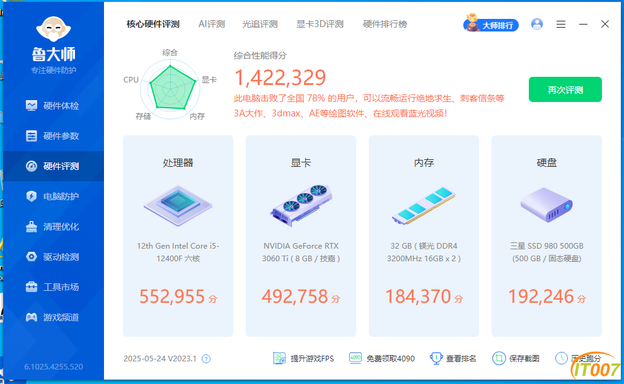
Task: Click the 处理器 CPU chip icon
Action: 178,205
